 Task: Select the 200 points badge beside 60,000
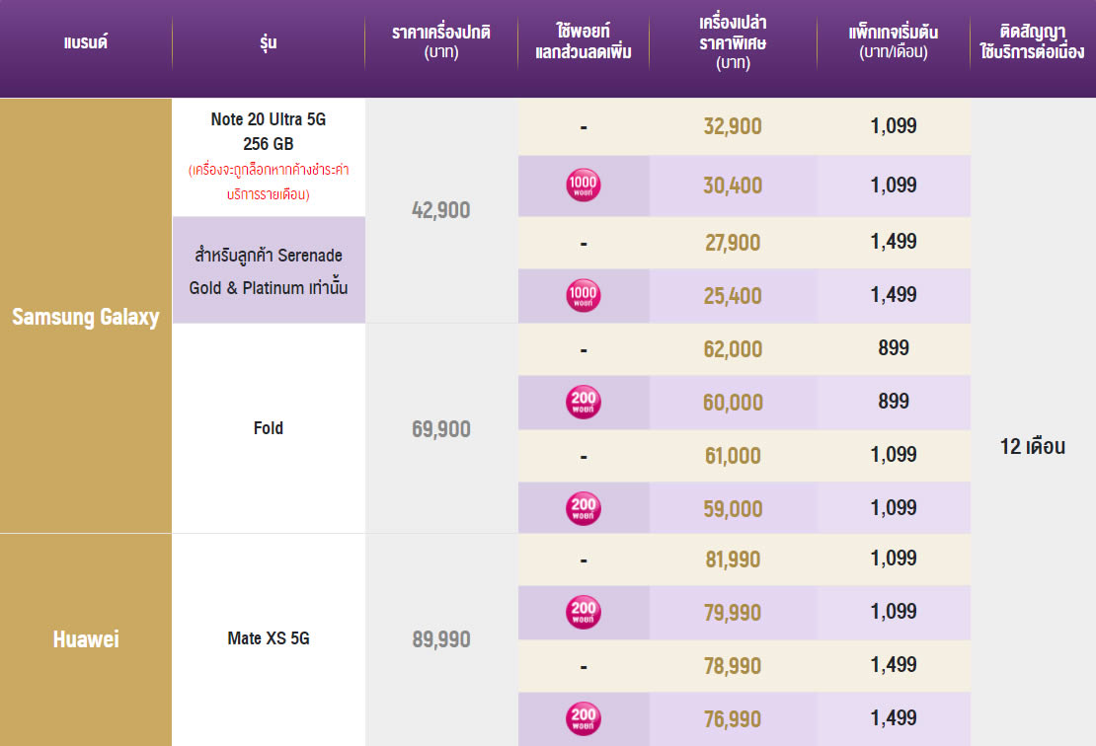584,403
